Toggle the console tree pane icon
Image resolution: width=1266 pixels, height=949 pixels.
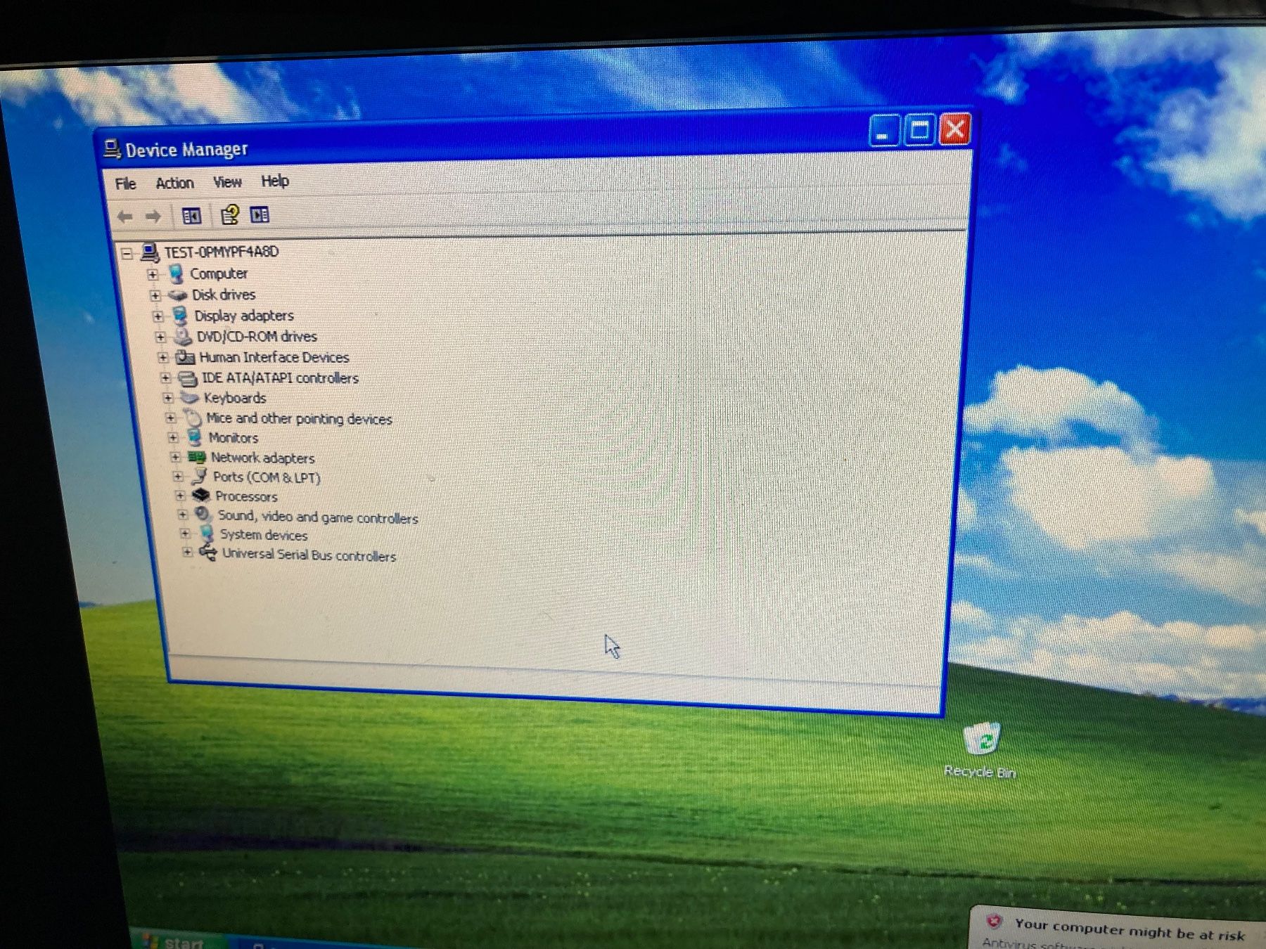click(191, 216)
